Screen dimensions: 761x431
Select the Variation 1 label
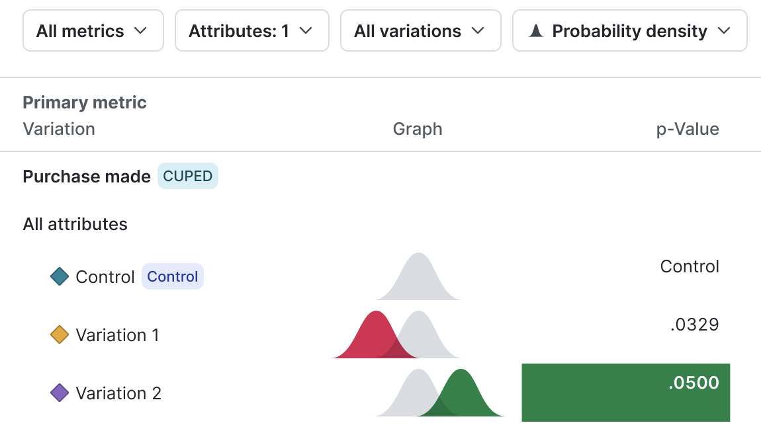(118, 334)
